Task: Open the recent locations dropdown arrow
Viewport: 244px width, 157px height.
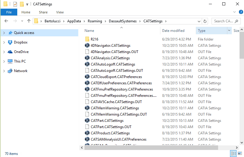Action: 22,21
